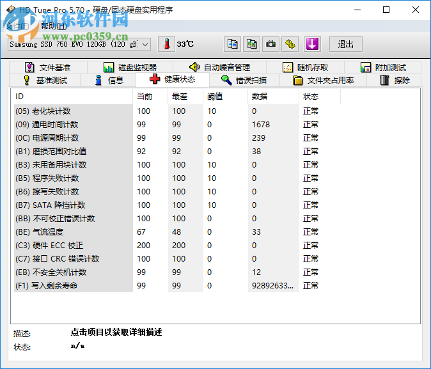Click the folder icon of 文件夹占用率
This screenshot has width=431, height=369.
pyautogui.click(x=297, y=81)
